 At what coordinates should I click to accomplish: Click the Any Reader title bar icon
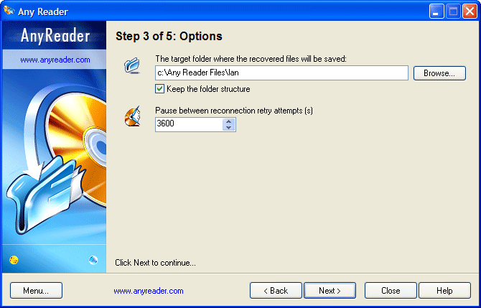click(9, 11)
